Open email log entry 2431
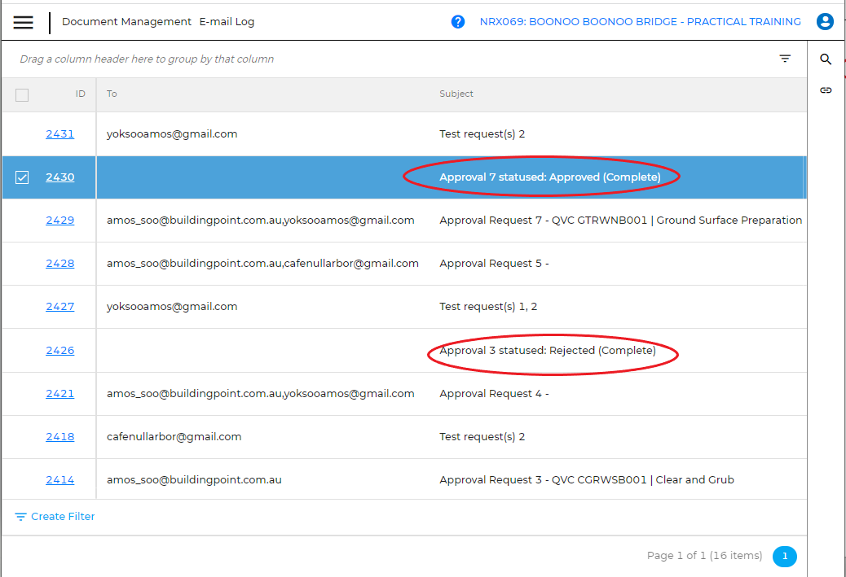Screen dimensions: 846x577 [59, 134]
